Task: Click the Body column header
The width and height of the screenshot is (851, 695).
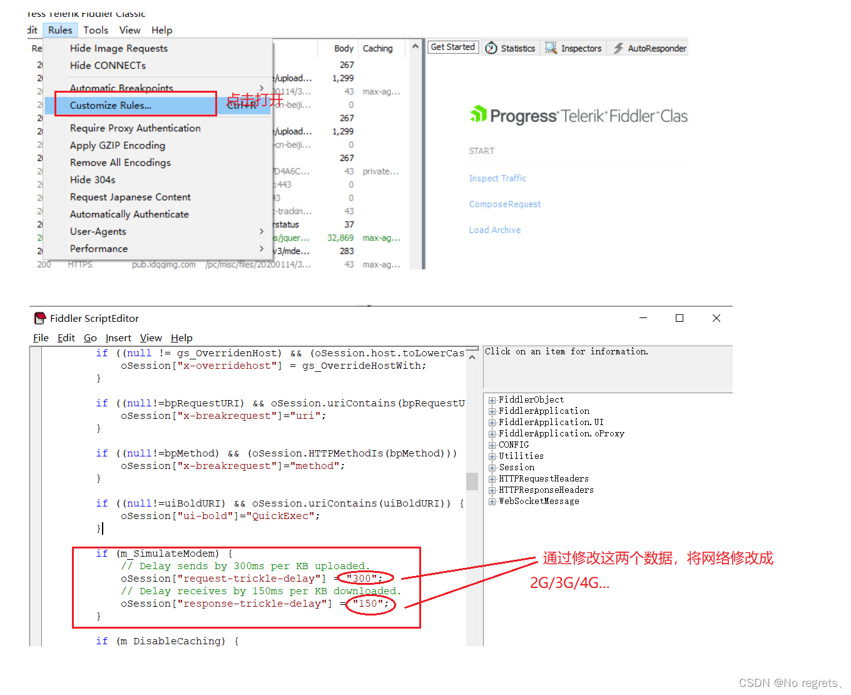Action: click(344, 48)
